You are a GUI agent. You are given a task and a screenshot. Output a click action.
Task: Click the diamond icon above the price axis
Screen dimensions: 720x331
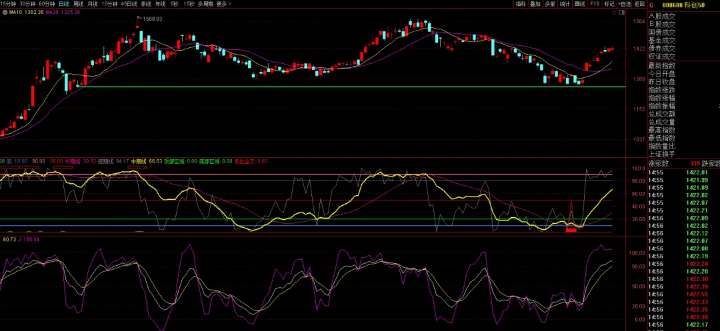pos(615,13)
